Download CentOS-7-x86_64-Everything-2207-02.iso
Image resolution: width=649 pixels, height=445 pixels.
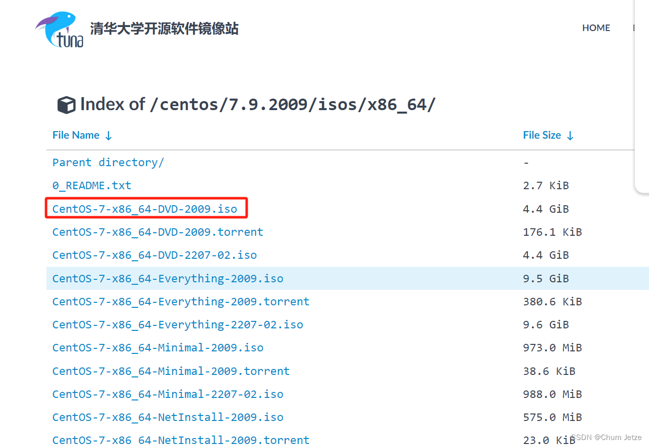coord(178,324)
